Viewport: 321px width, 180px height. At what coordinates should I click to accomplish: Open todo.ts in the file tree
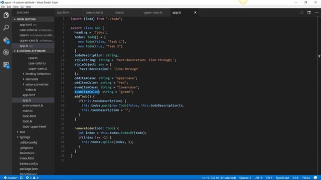point(27,121)
